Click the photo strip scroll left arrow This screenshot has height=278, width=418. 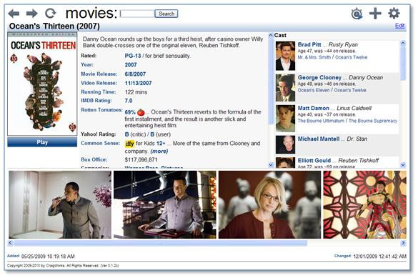pyautogui.click(x=10, y=243)
